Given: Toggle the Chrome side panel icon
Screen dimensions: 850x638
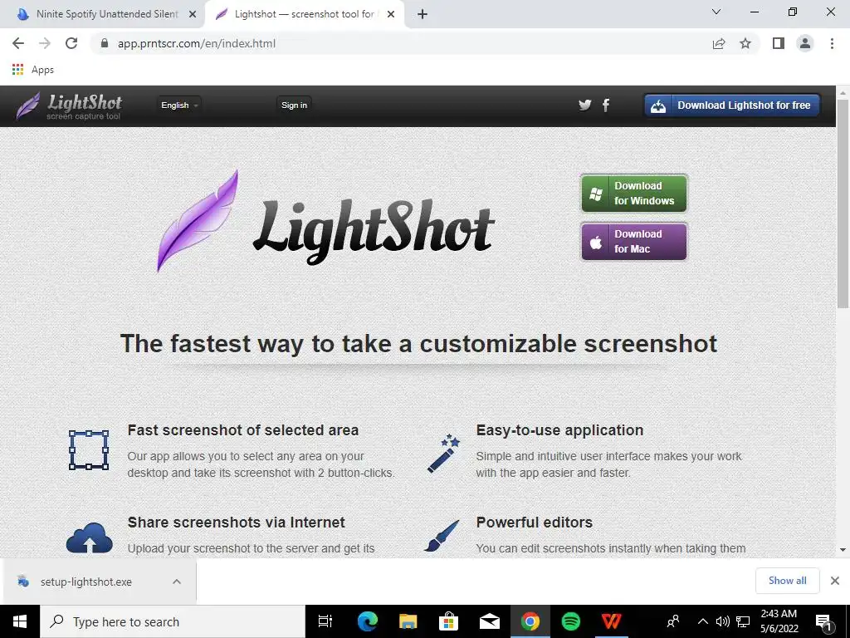Looking at the screenshot, I should pos(779,43).
